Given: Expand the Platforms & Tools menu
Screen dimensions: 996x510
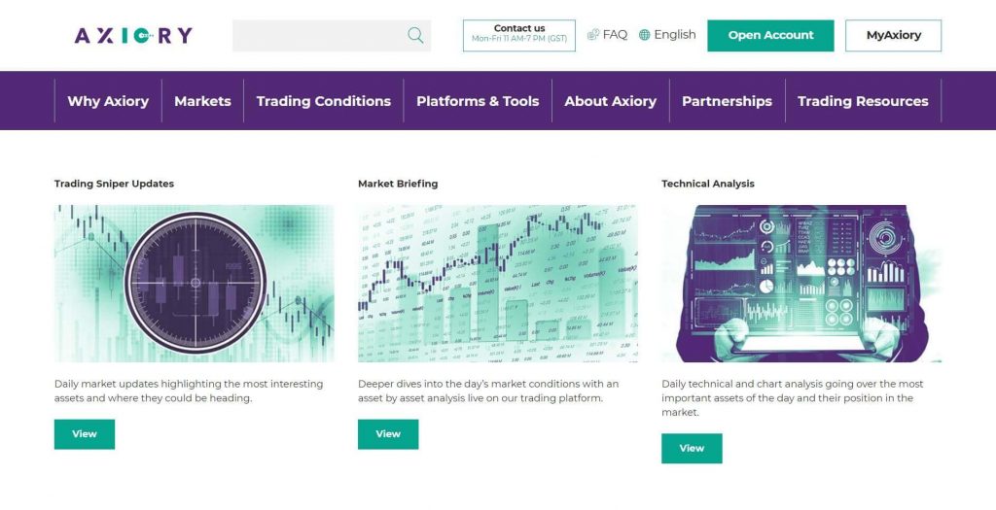Looking at the screenshot, I should [x=478, y=101].
